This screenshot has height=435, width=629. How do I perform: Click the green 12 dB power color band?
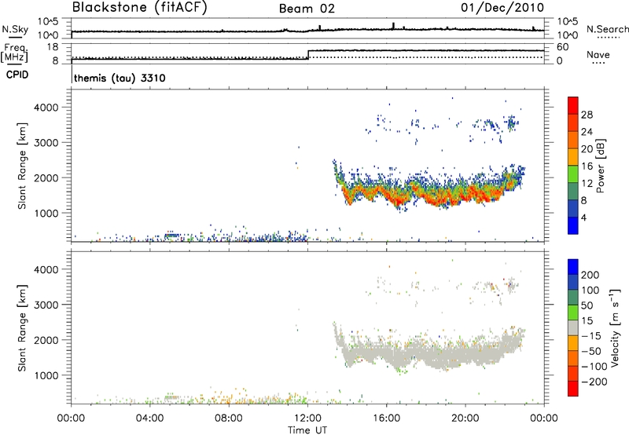573,174
